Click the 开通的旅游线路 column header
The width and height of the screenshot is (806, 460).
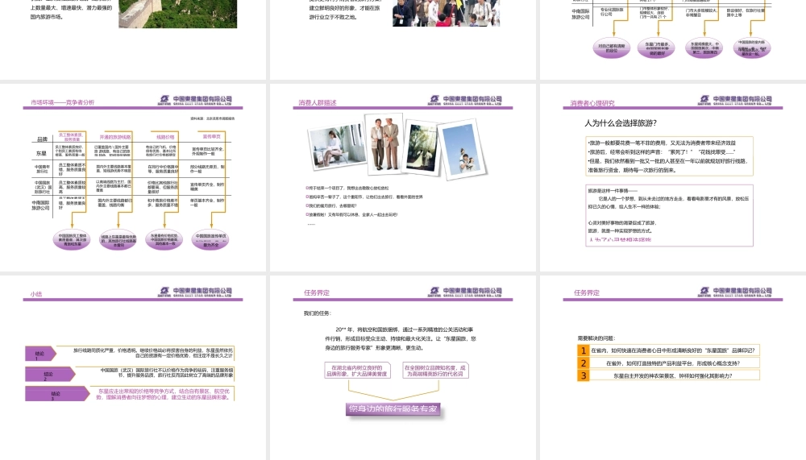pos(115,137)
